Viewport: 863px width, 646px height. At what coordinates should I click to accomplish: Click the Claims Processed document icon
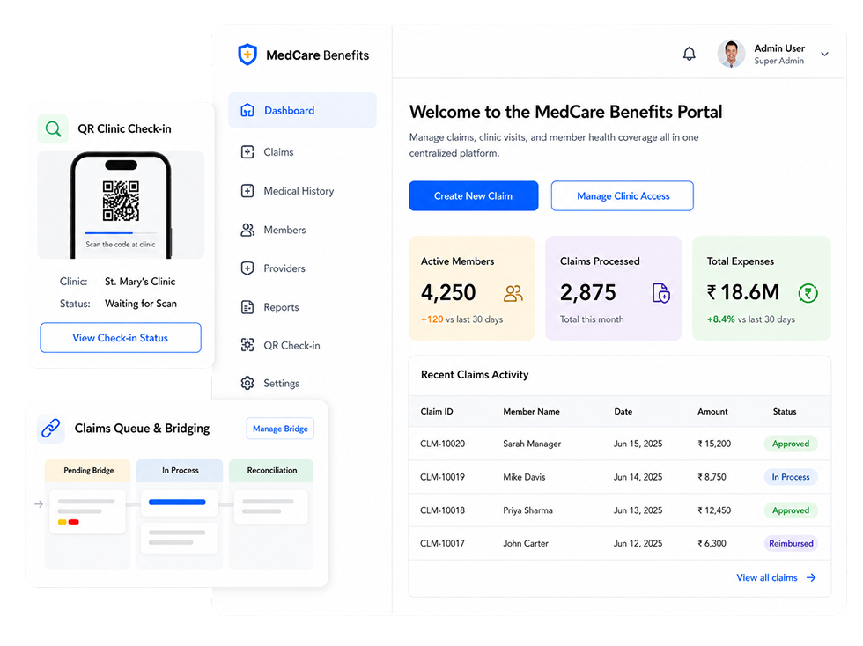661,293
